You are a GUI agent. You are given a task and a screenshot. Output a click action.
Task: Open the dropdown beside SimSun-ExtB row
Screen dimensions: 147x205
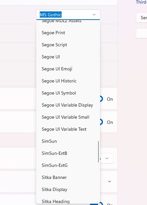(x=107, y=158)
